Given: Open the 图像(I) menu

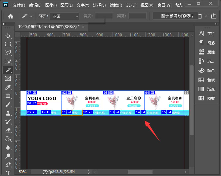Looking at the screenshot, I should [x=51, y=5].
